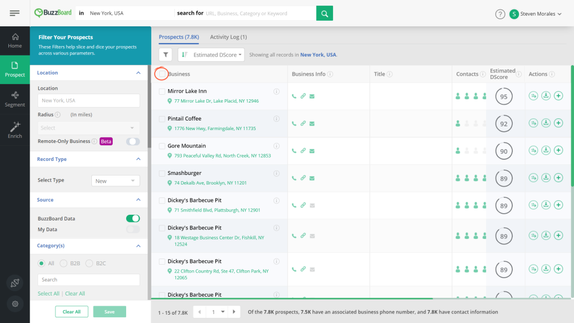Click the Smashburger phone icon
This screenshot has width=574, height=323.
294,178
